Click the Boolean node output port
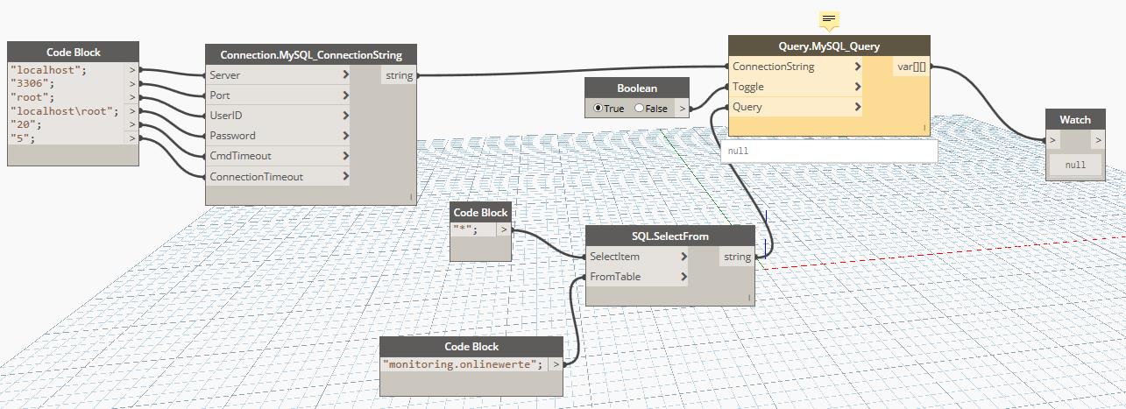Viewport: 1126px width, 409px height. pyautogui.click(x=683, y=108)
